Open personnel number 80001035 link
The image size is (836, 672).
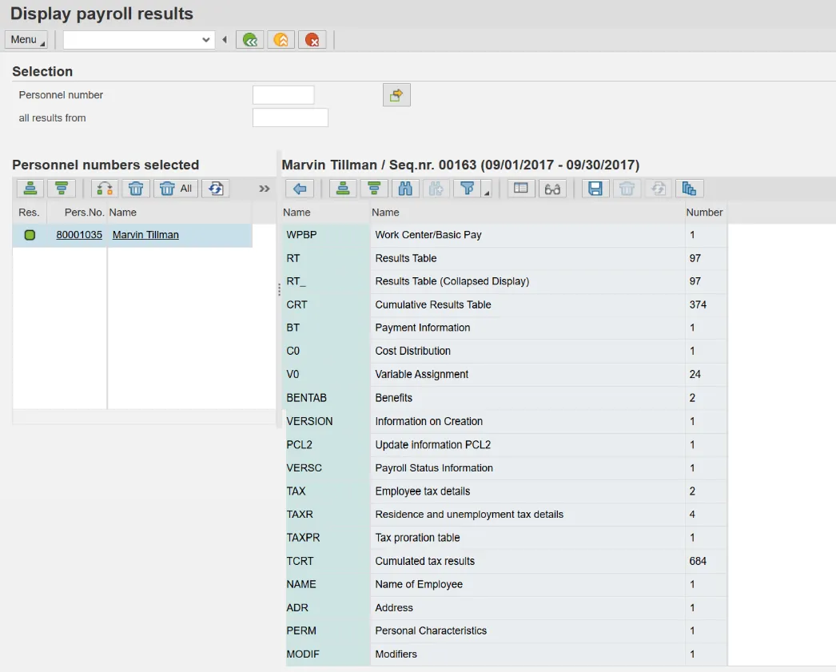79,235
